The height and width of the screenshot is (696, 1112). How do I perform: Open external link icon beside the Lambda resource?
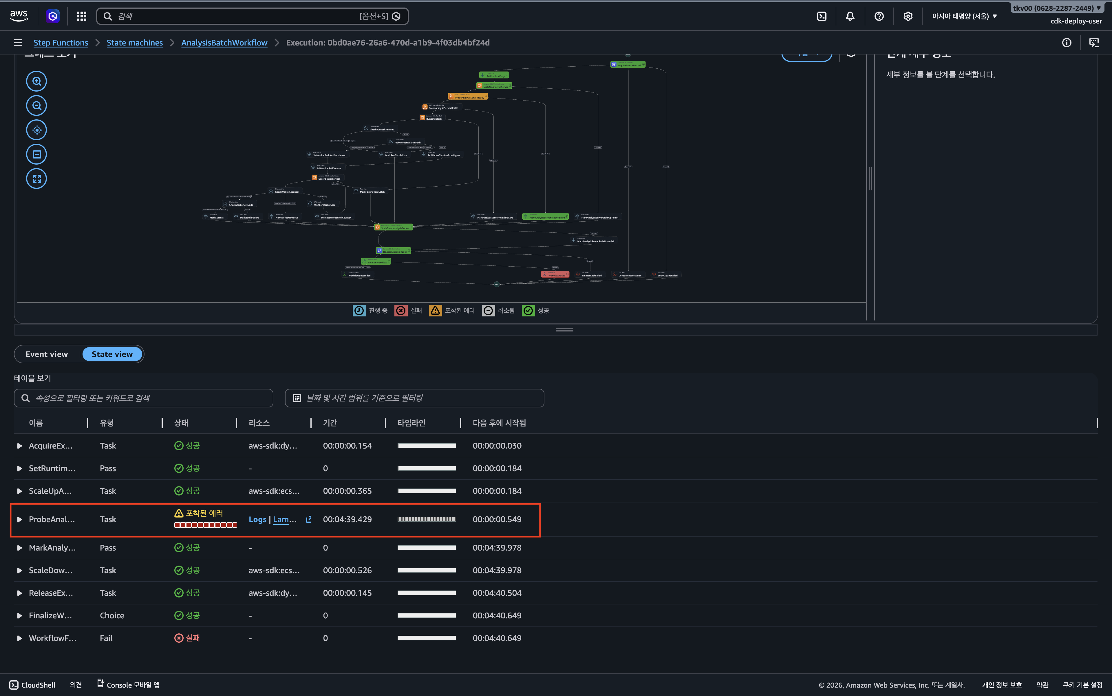pyautogui.click(x=309, y=519)
